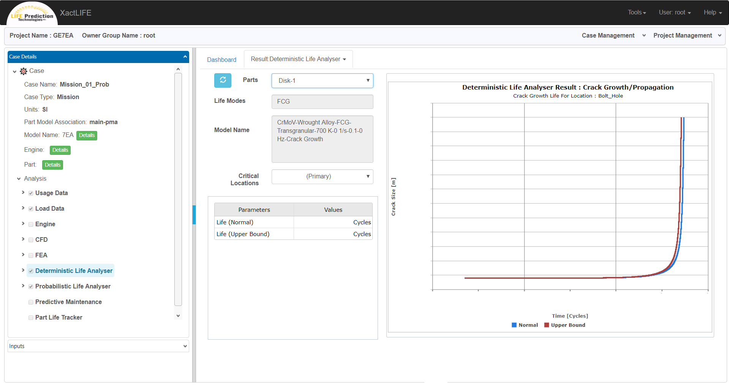Select Predictive Maintenance tree item
Viewport: 729px width, 386px height.
click(x=68, y=302)
